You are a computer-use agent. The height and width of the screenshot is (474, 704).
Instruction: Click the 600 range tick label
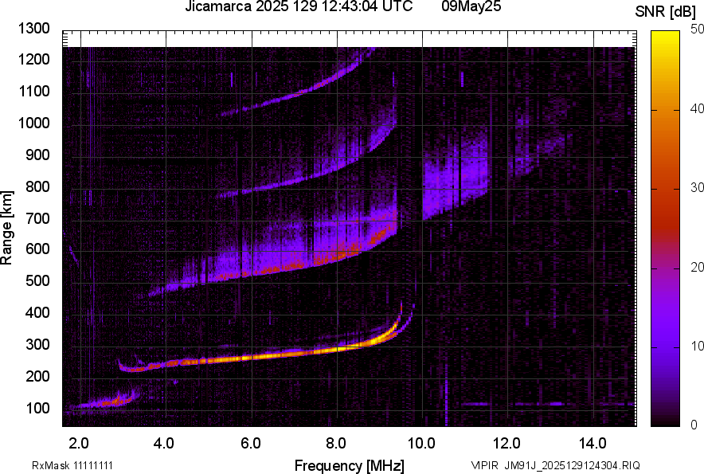pyautogui.click(x=37, y=249)
